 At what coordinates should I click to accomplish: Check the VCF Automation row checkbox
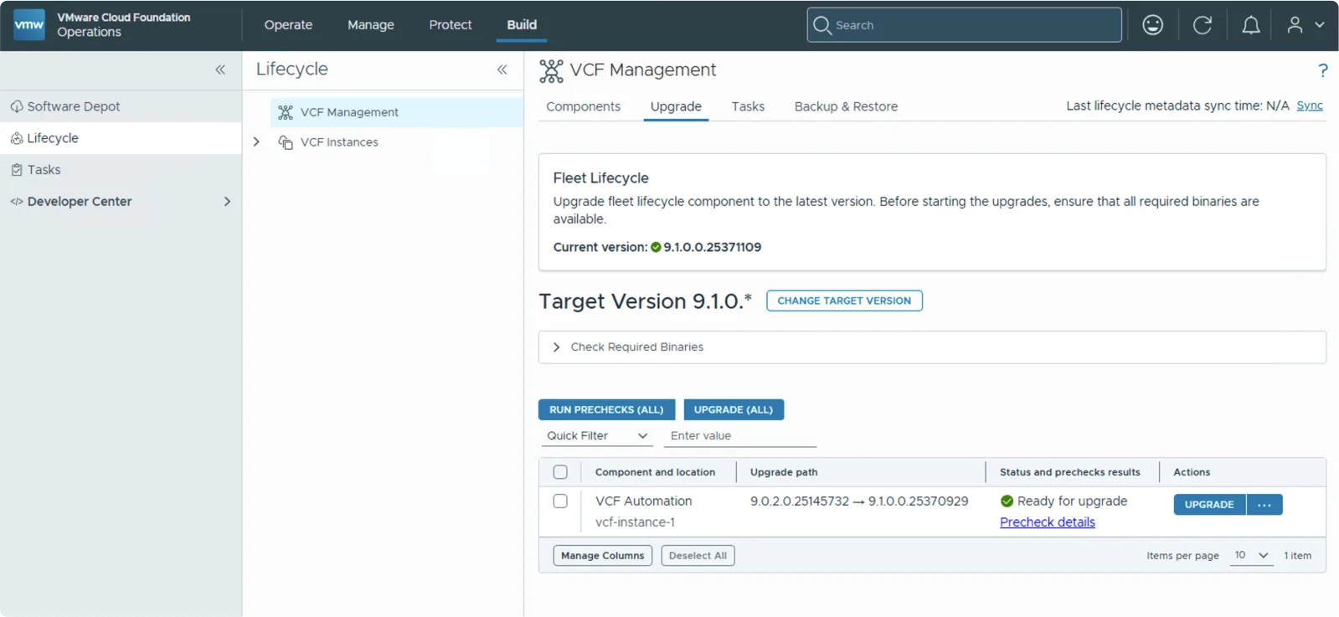[560, 501]
